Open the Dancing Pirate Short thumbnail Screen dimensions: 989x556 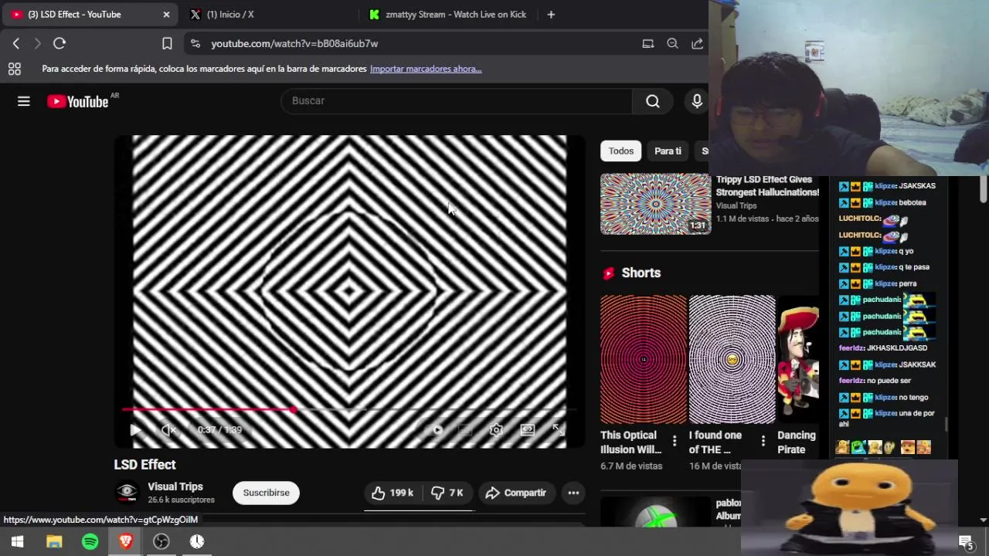pyautogui.click(x=798, y=360)
